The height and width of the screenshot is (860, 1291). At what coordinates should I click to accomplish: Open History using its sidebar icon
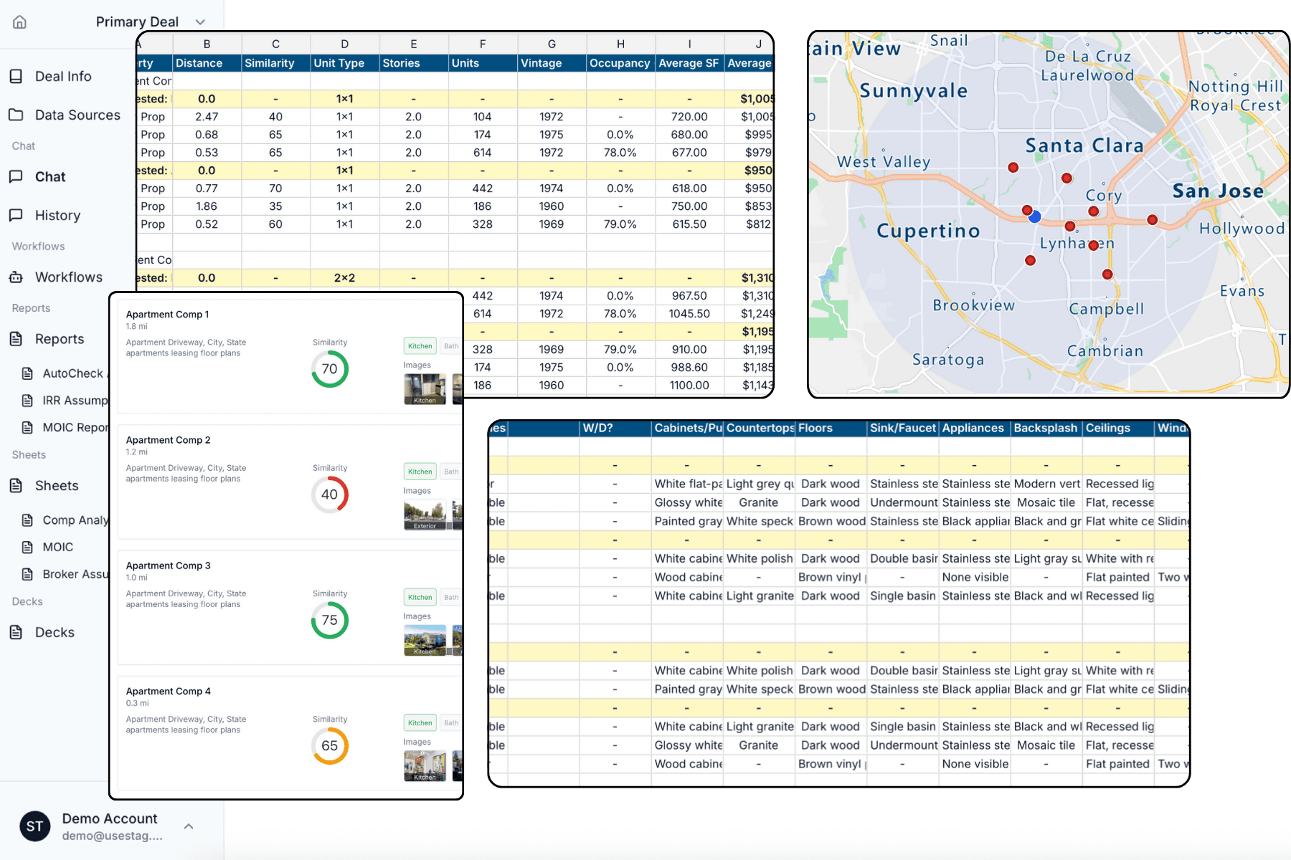16,215
